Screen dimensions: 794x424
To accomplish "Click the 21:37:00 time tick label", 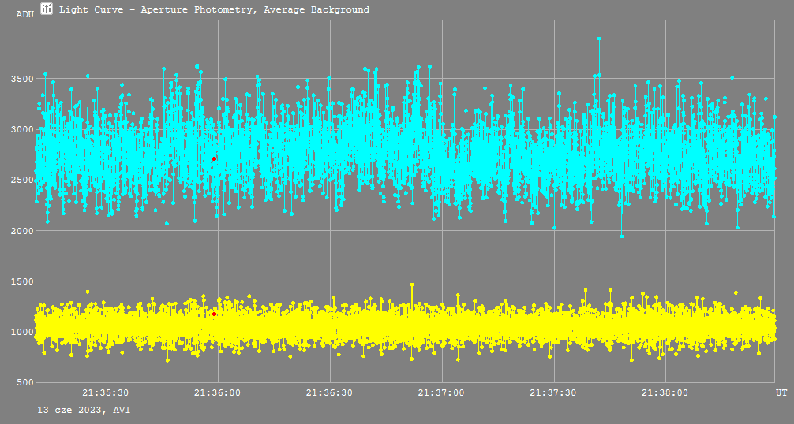I will pyautogui.click(x=441, y=392).
